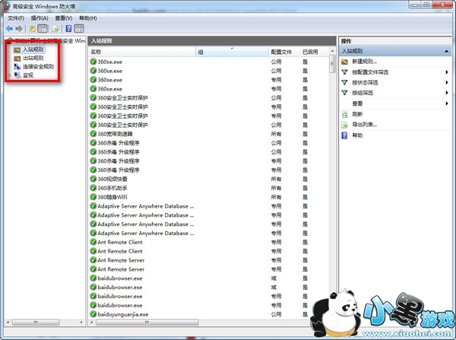This screenshot has height=340, width=456.
Task: Open the 操作(A) menu
Action: point(40,18)
